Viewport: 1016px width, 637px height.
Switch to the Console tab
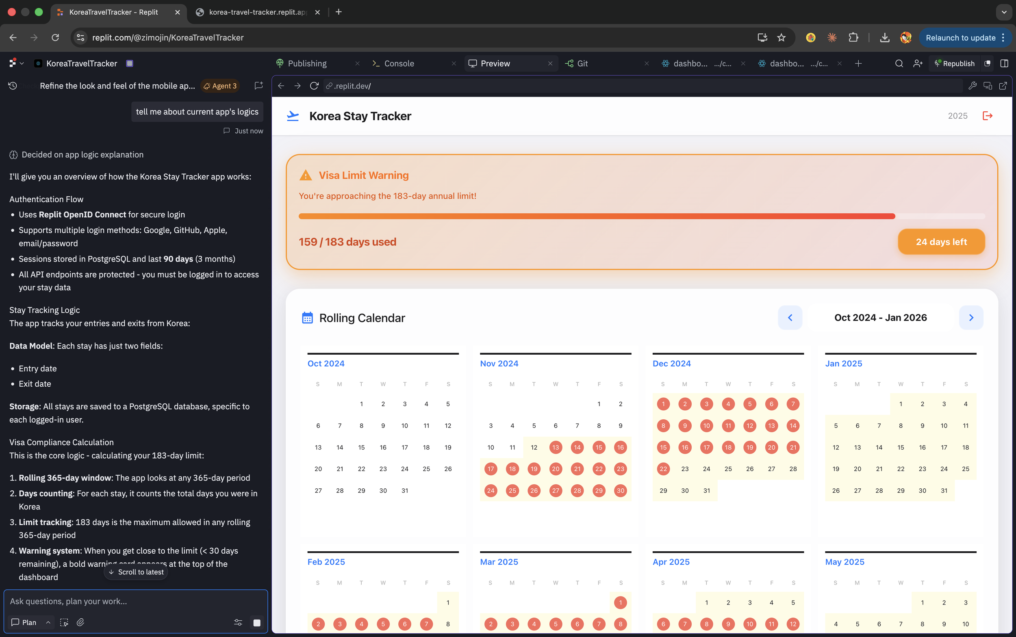[x=398, y=64]
